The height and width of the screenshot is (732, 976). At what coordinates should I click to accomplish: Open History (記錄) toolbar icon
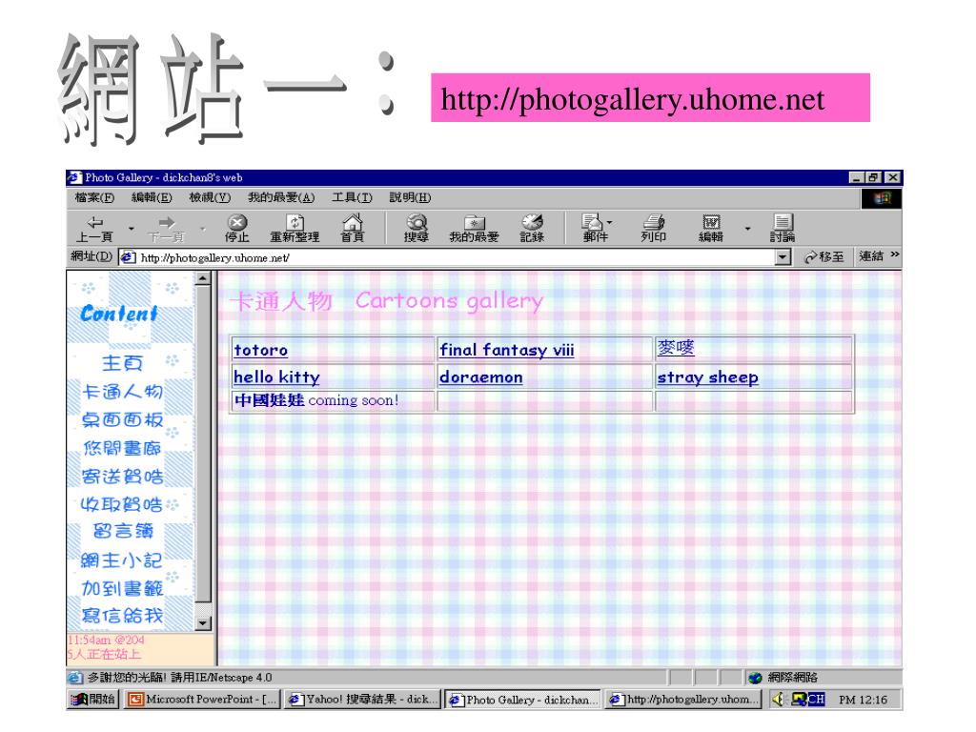click(532, 228)
